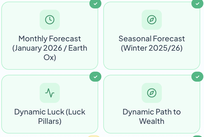The image size is (204, 137).
Task: Click the compass icon above Dynamic Path to Wealth
Action: [x=152, y=93]
